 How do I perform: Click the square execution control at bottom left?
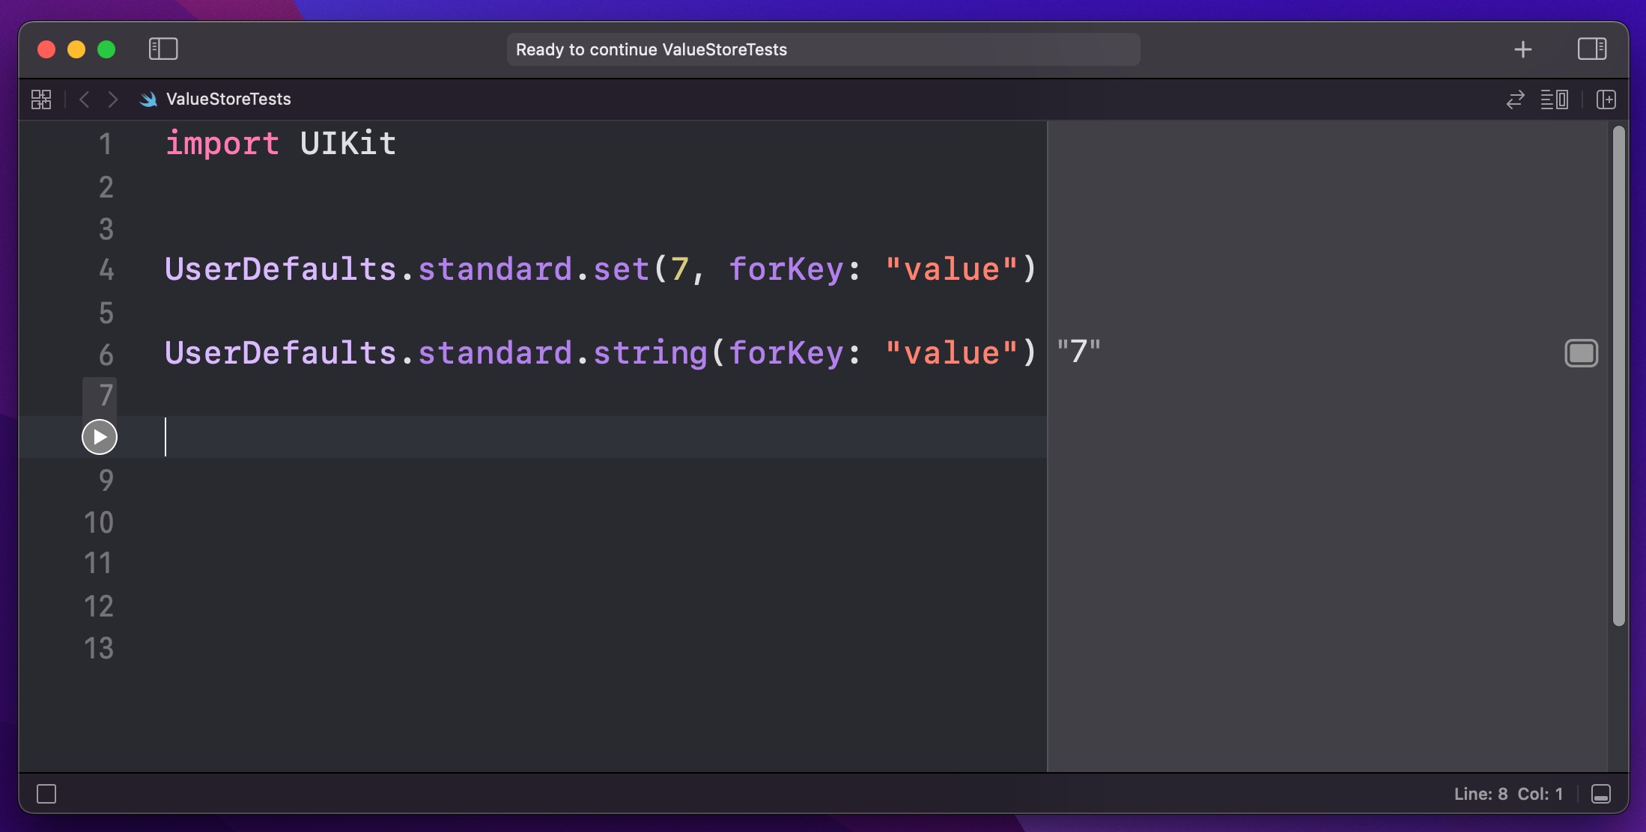click(46, 794)
